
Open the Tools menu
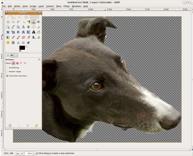[x=59, y=6]
